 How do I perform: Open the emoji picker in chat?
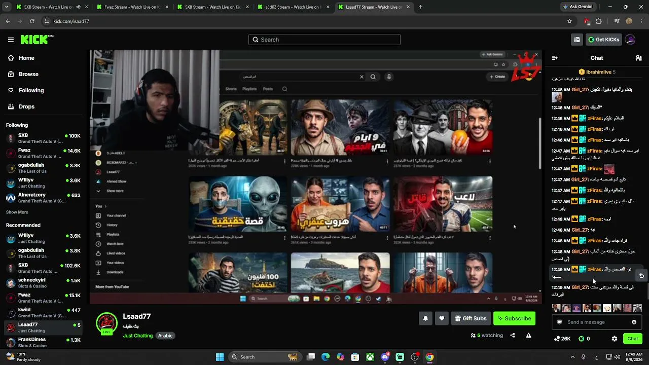tap(634, 322)
